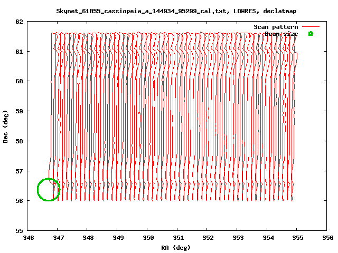This screenshot has height=253, width=338.
Task: Click the 57 tick label on Dec axis
Action: pyautogui.click(x=19, y=171)
